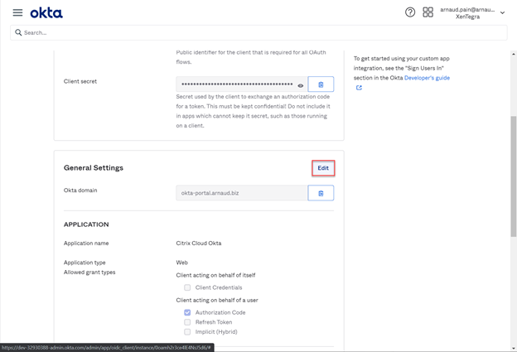Click Edit in General Settings

[323, 168]
